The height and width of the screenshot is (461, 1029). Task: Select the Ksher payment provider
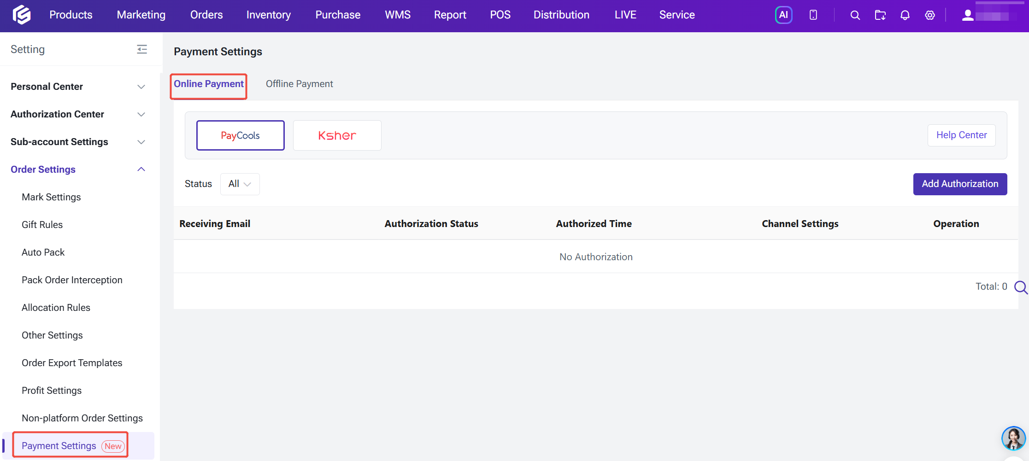coord(337,135)
